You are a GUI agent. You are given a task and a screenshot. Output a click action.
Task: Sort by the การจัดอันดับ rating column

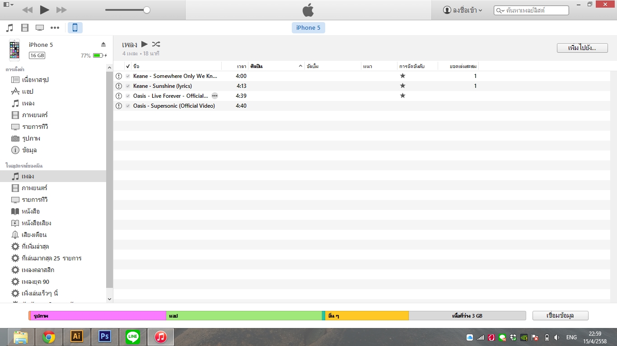pos(417,66)
